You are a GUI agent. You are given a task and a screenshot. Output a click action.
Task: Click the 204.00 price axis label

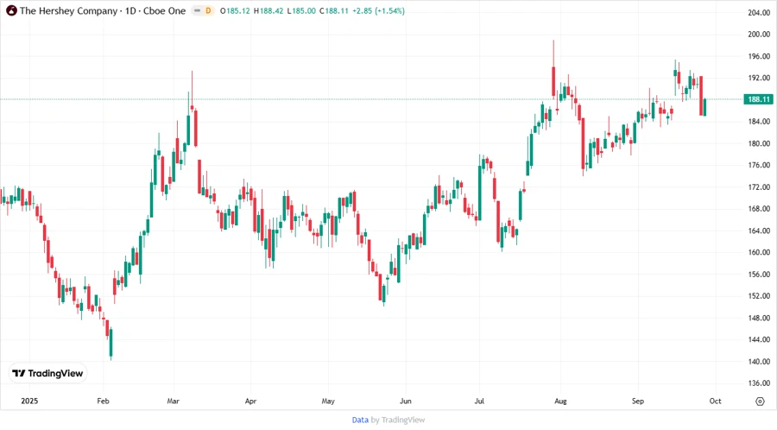point(759,13)
